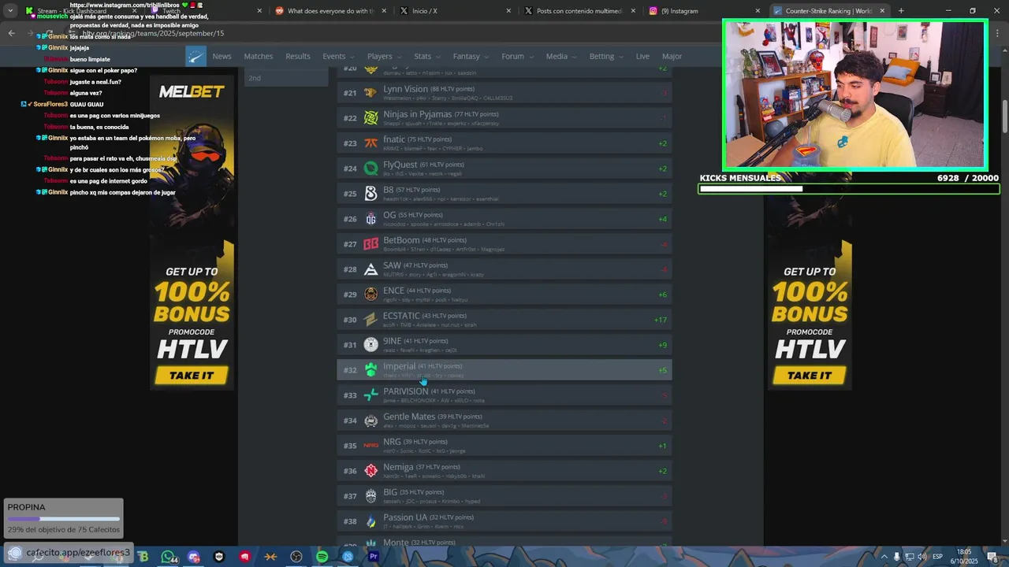Viewport: 1009px width, 567px height.
Task: Click the 9INE team logo
Action: (370, 345)
